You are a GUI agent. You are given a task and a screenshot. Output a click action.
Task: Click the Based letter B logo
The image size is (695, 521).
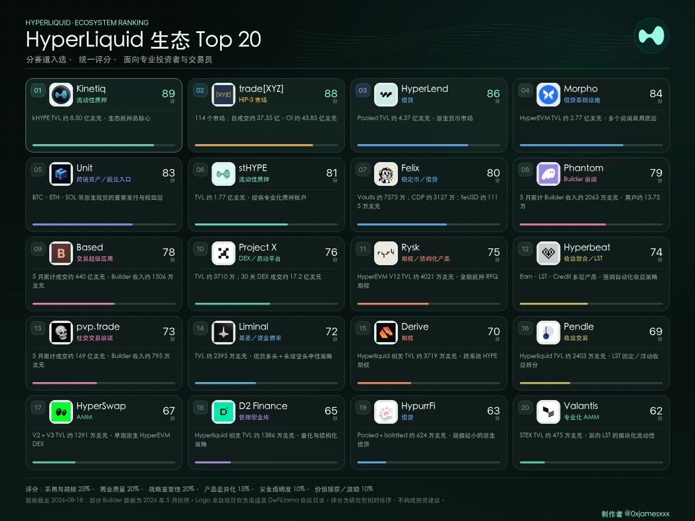click(61, 254)
